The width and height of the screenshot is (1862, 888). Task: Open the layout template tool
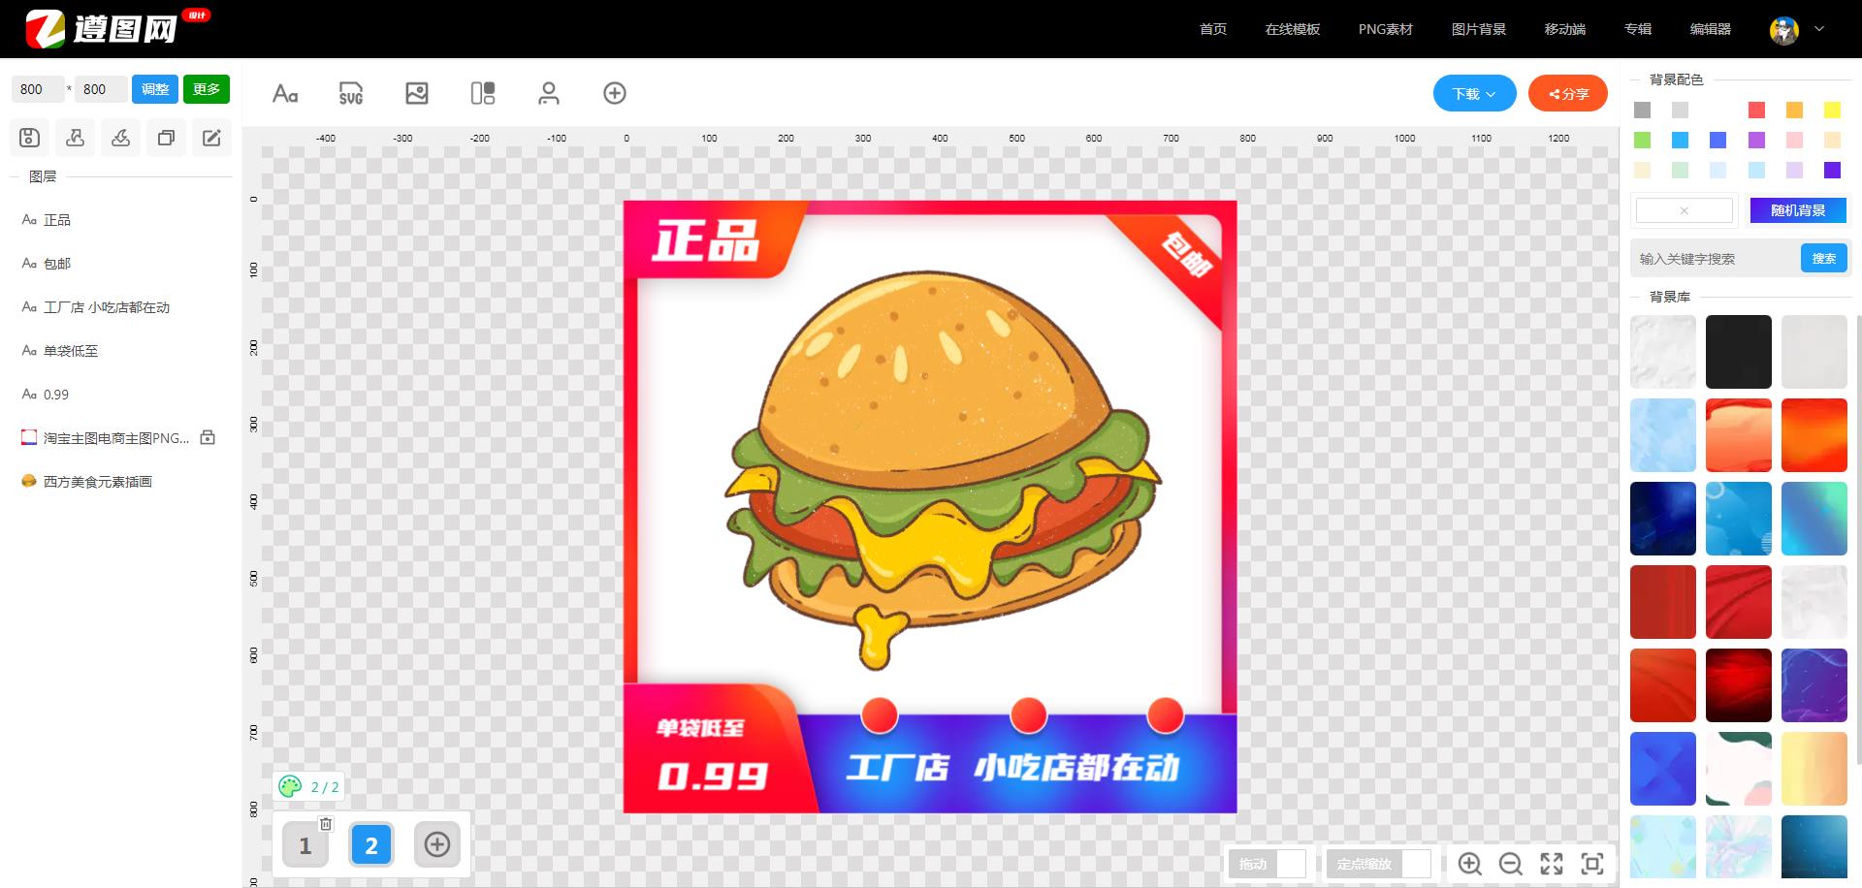coord(483,93)
